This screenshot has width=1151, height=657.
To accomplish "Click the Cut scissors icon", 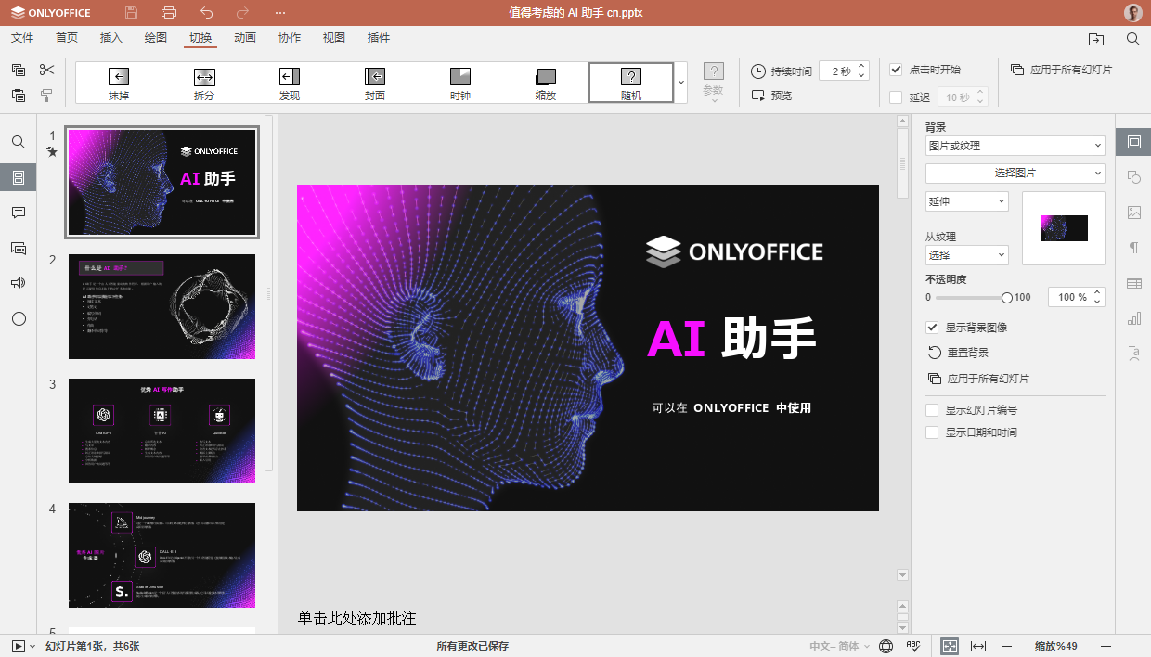I will point(46,70).
